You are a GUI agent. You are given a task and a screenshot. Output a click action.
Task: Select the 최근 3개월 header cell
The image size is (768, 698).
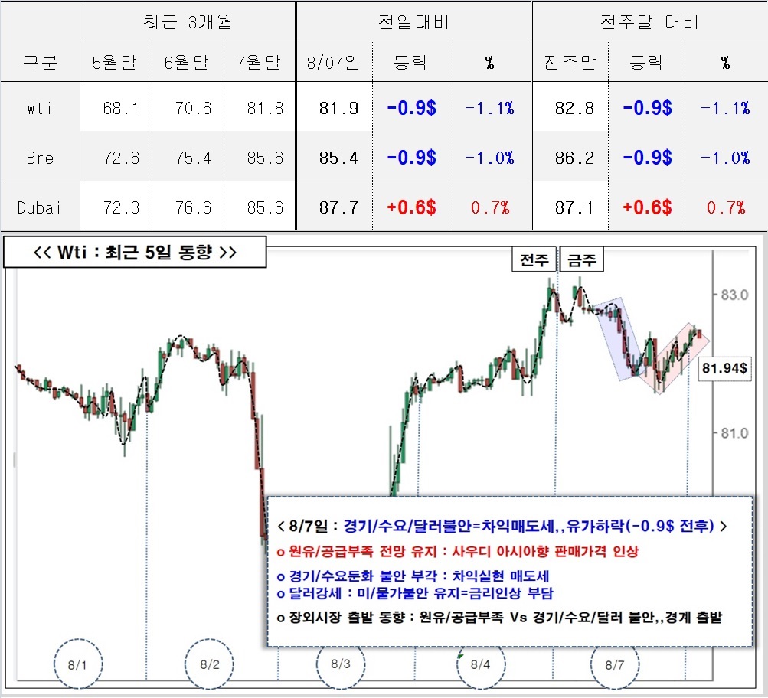click(x=188, y=21)
